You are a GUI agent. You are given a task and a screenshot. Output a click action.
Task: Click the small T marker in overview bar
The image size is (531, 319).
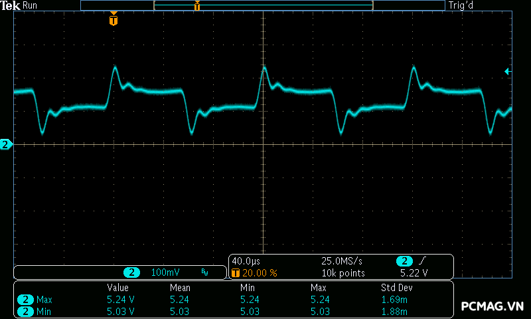pyautogui.click(x=196, y=6)
